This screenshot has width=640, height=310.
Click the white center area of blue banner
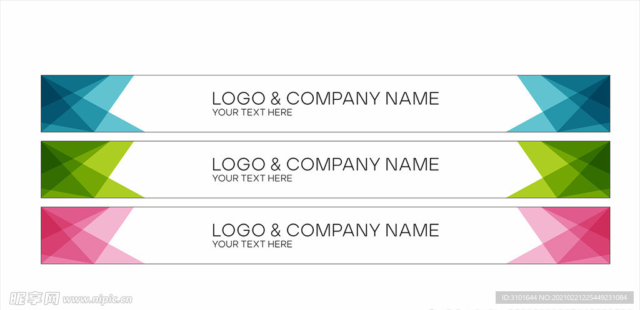coord(325,104)
